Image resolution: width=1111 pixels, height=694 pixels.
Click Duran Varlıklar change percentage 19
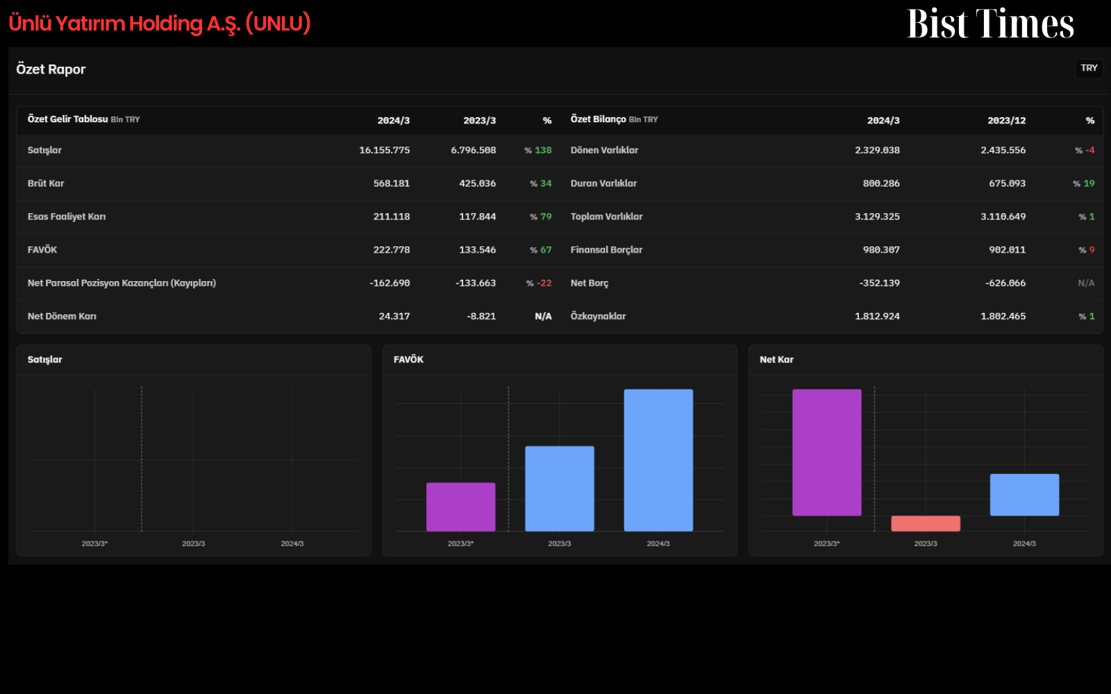pos(1084,183)
